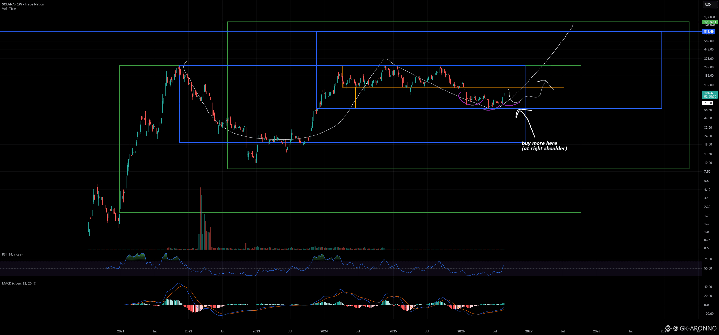
Task: Click the 2022 label on the time axis
Action: click(188, 331)
